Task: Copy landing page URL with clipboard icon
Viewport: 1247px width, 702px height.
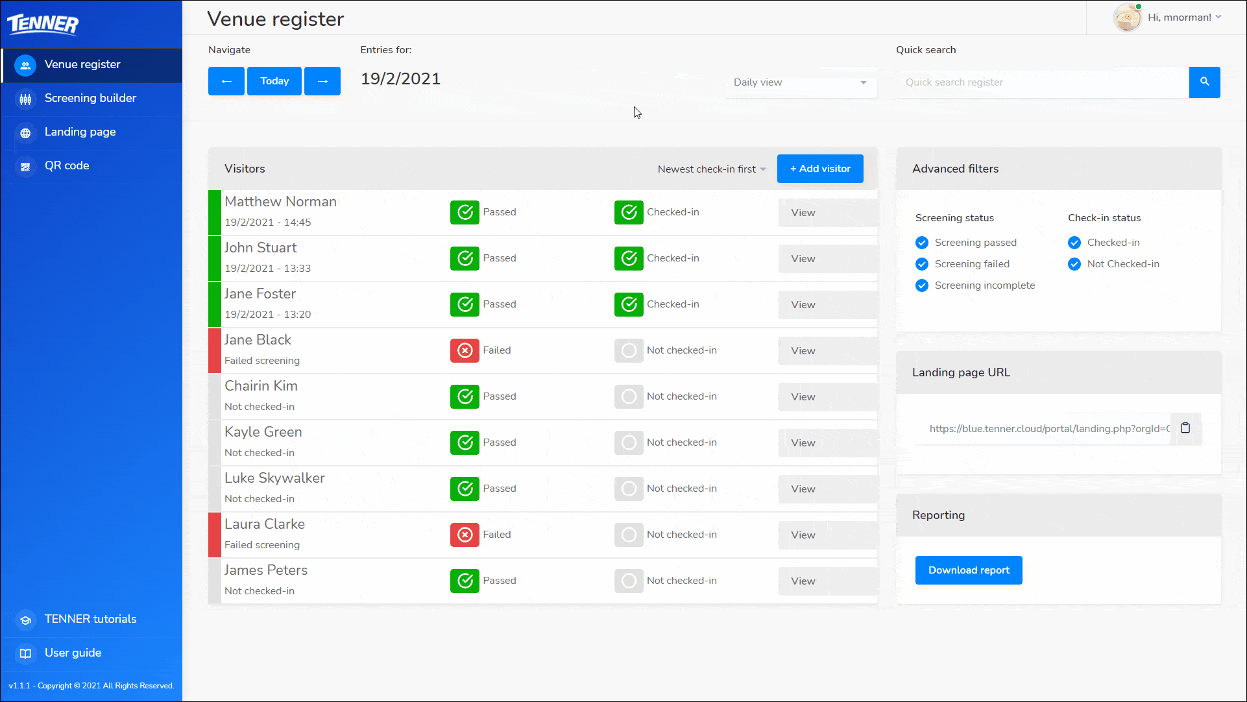Action: pyautogui.click(x=1185, y=428)
